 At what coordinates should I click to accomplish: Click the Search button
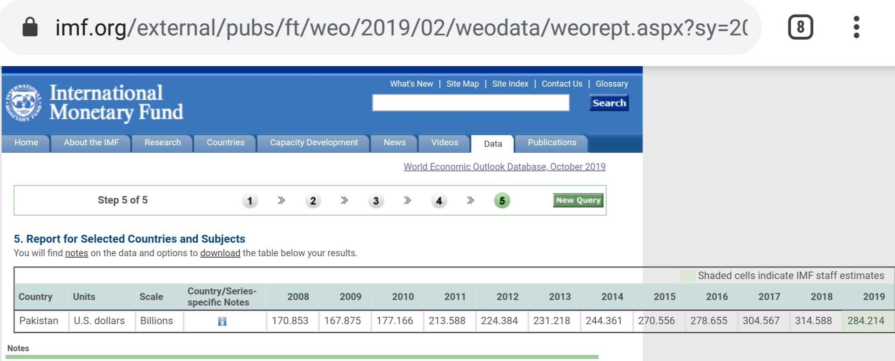point(609,103)
